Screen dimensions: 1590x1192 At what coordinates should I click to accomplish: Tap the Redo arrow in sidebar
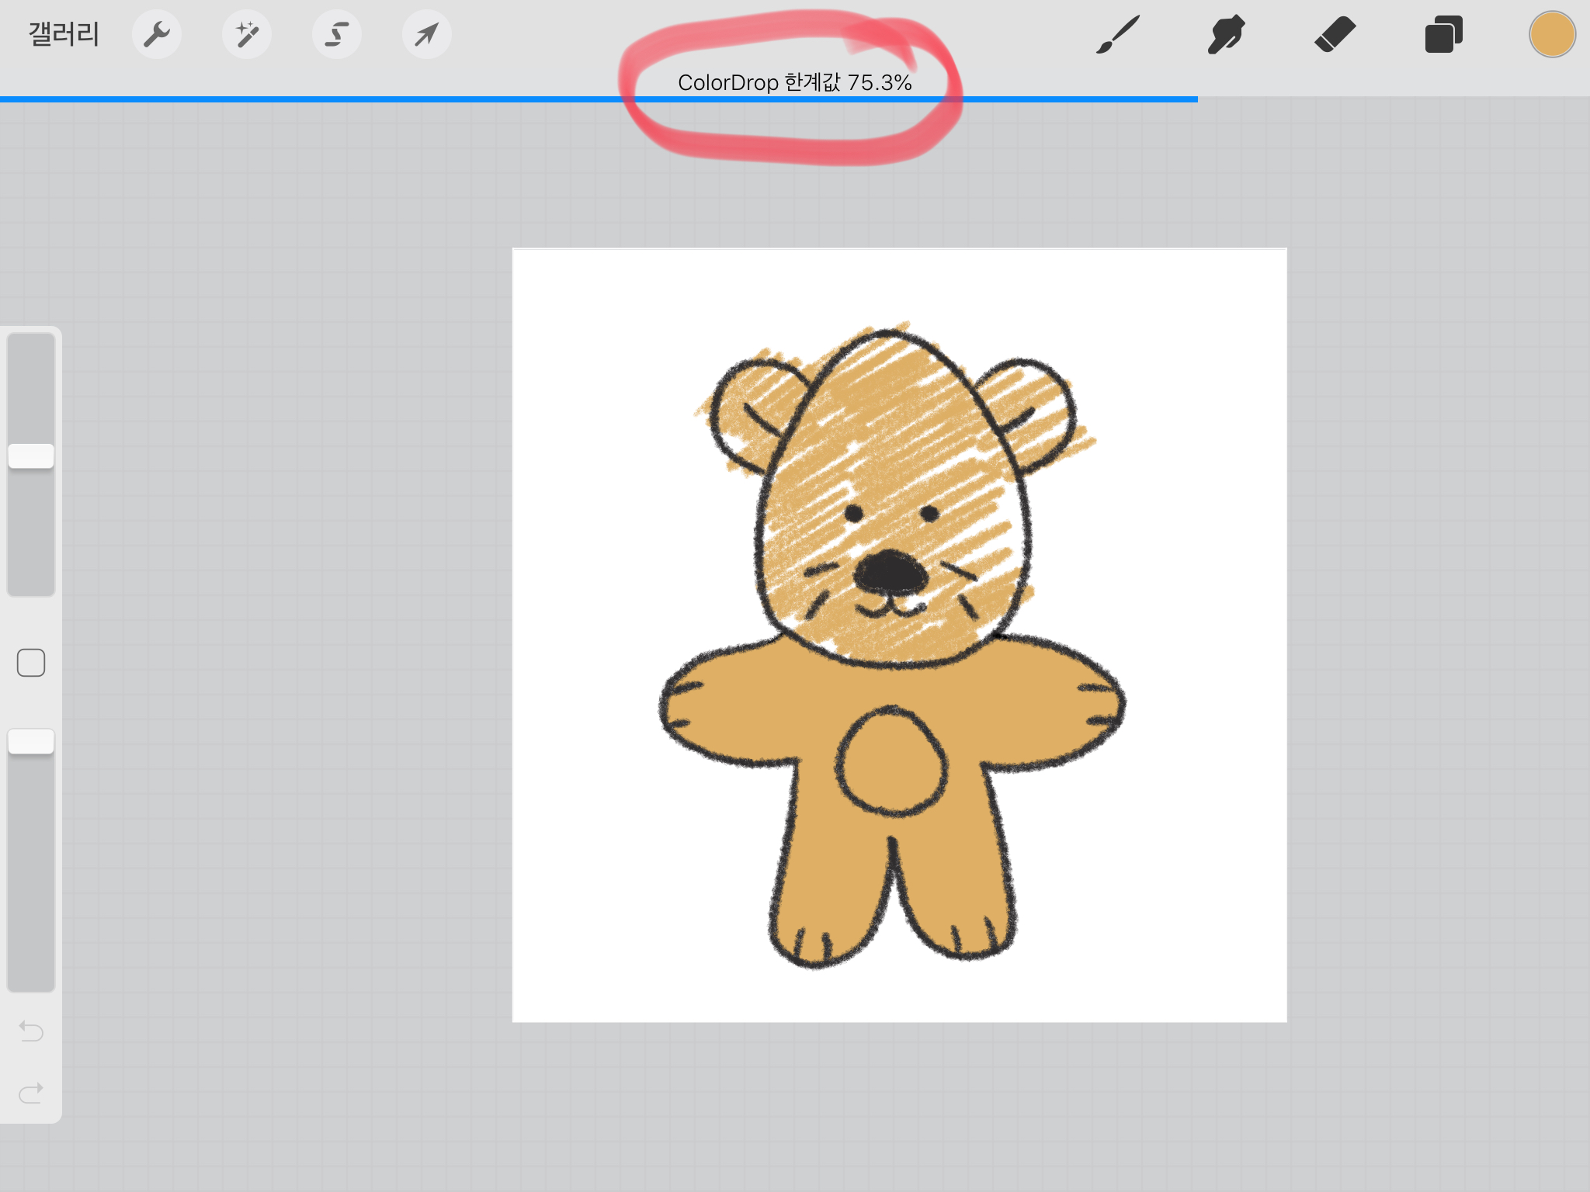[x=31, y=1093]
